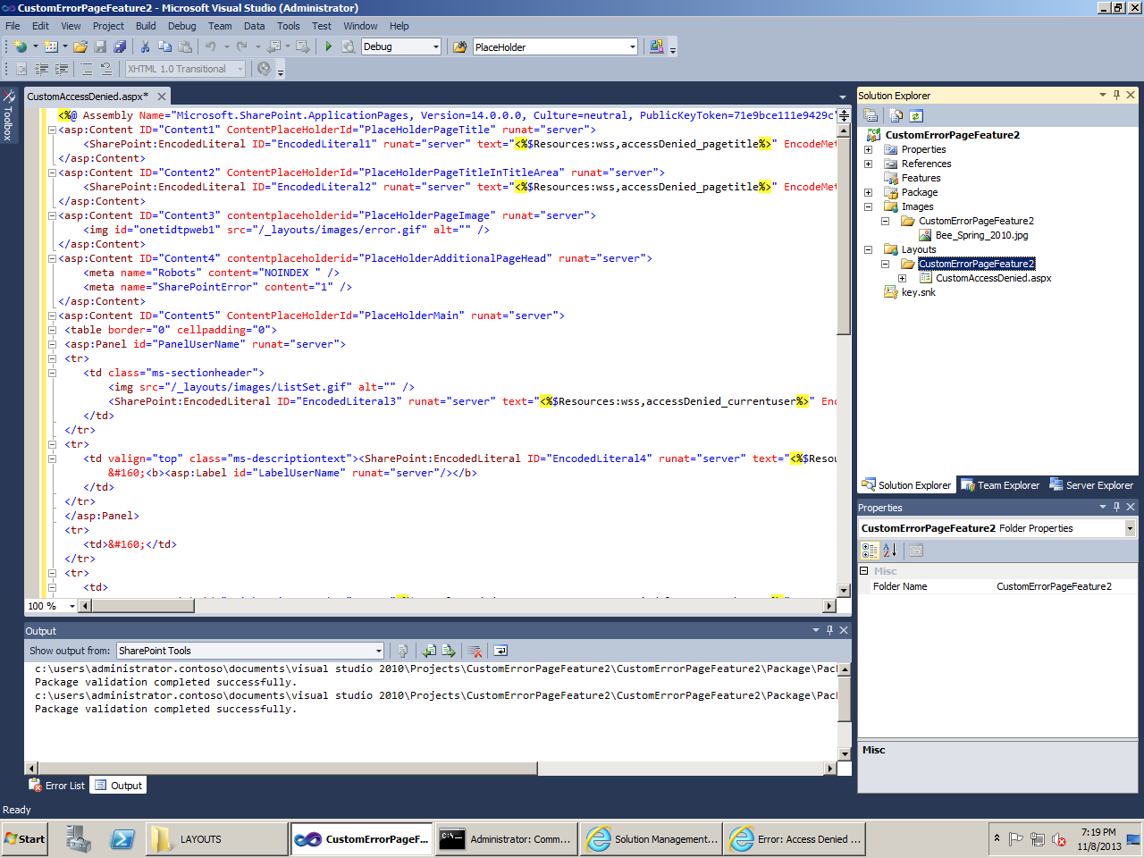Select CustomErrorPageFeature2 project root node

(x=952, y=135)
